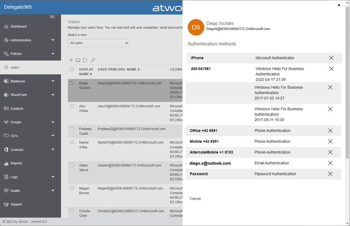Open the All users view dropdown
350x226 pixels.
(x=98, y=43)
